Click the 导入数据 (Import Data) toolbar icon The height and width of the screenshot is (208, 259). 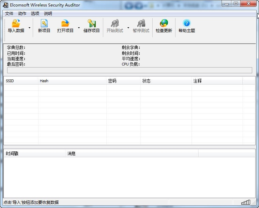pyautogui.click(x=16, y=23)
